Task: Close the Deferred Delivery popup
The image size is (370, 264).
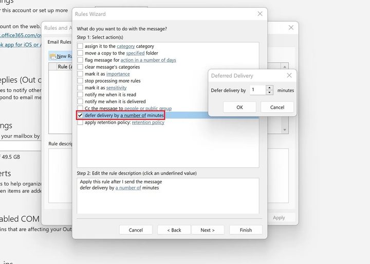Action: 289,76
